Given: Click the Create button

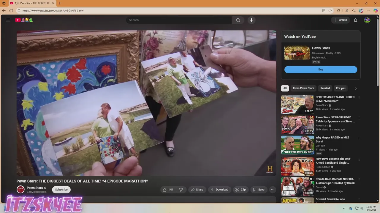Looking at the screenshot, I should tap(340, 20).
